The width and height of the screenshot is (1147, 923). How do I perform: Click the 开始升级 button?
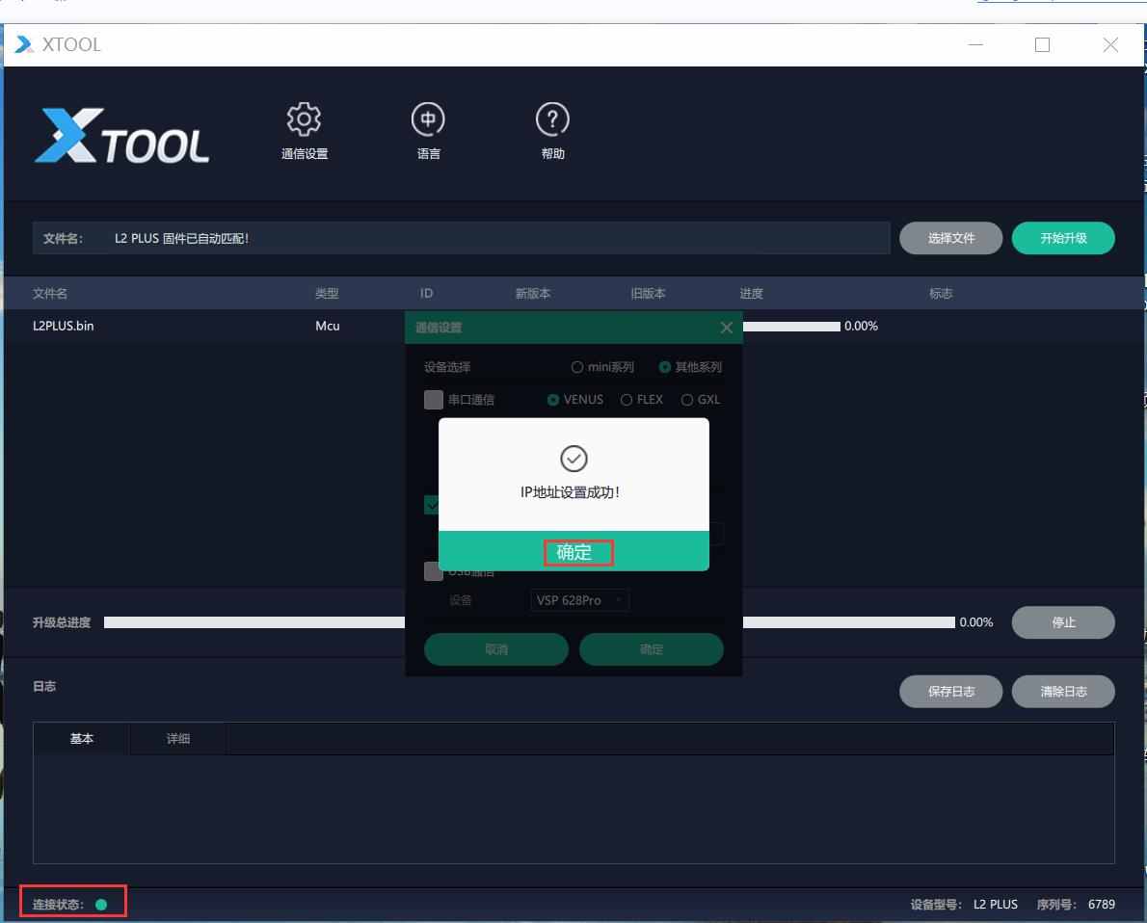(1063, 238)
